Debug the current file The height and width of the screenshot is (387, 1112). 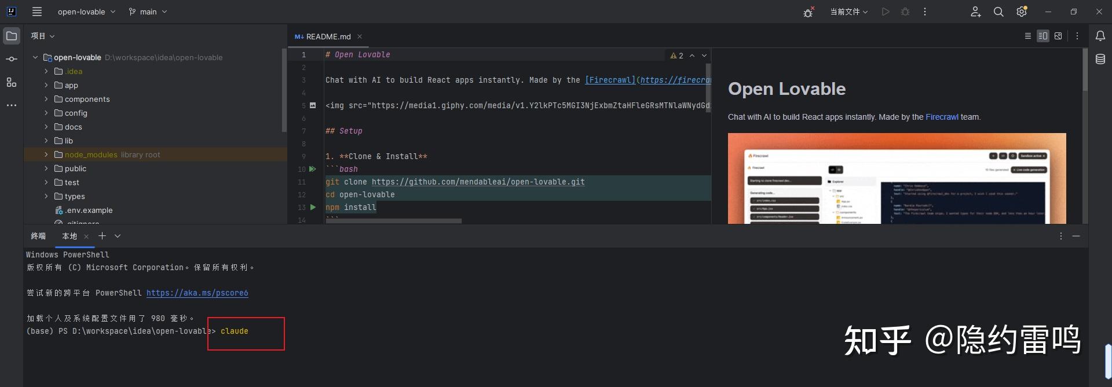pos(905,12)
